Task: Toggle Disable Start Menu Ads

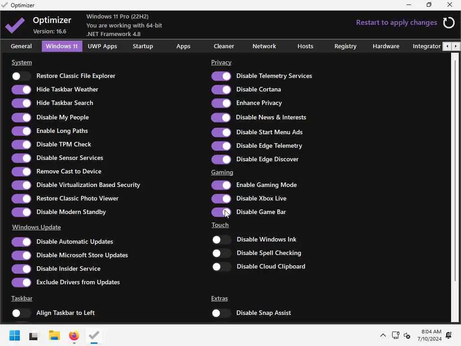Action: coord(221,133)
